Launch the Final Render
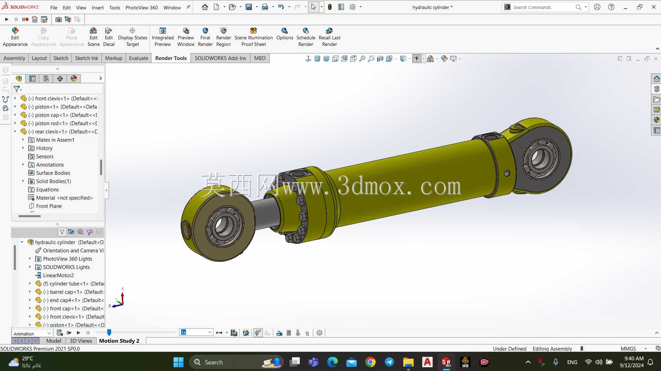 click(x=205, y=37)
